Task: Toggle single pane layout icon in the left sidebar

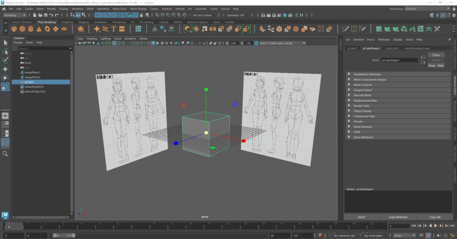Action: click(5, 116)
